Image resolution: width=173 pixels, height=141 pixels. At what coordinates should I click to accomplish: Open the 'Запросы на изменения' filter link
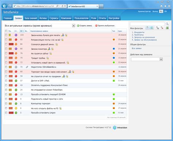click(x=145, y=37)
